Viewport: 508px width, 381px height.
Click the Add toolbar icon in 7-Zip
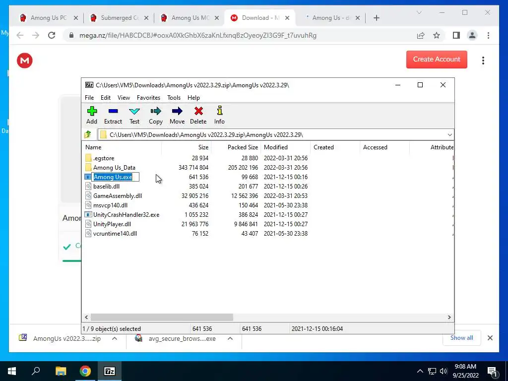click(x=92, y=115)
